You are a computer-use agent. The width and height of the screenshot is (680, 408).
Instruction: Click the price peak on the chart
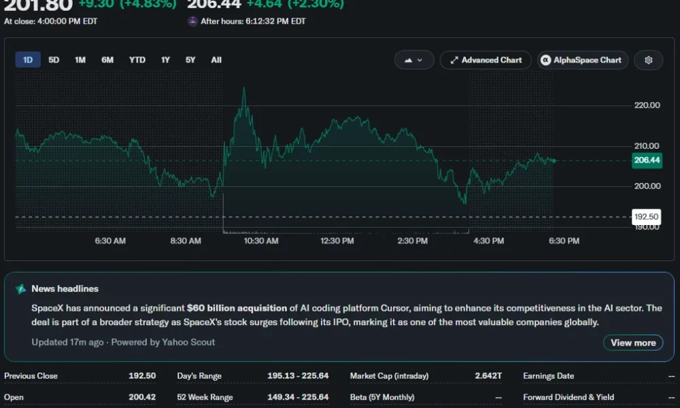coord(243,88)
